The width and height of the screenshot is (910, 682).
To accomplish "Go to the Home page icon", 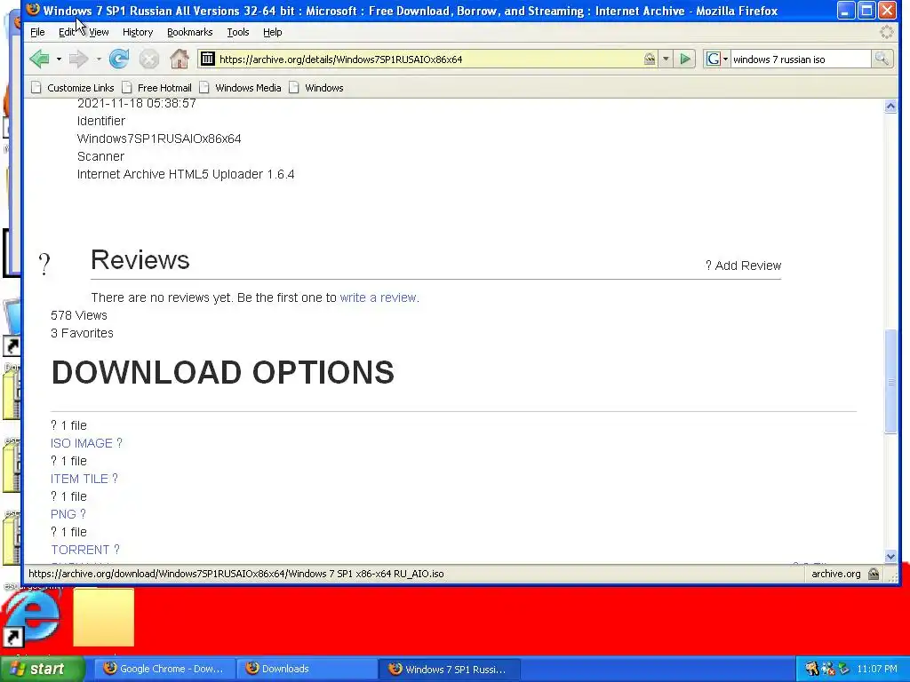I will (x=180, y=59).
